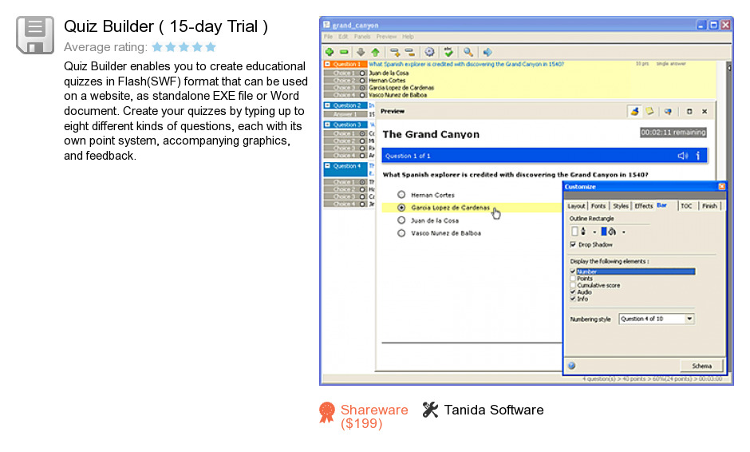This screenshot has height=452, width=750.
Task: Collapse Question 2 in the editor
Action: [328, 105]
